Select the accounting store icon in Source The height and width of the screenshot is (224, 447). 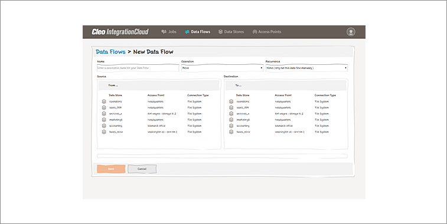[104, 126]
